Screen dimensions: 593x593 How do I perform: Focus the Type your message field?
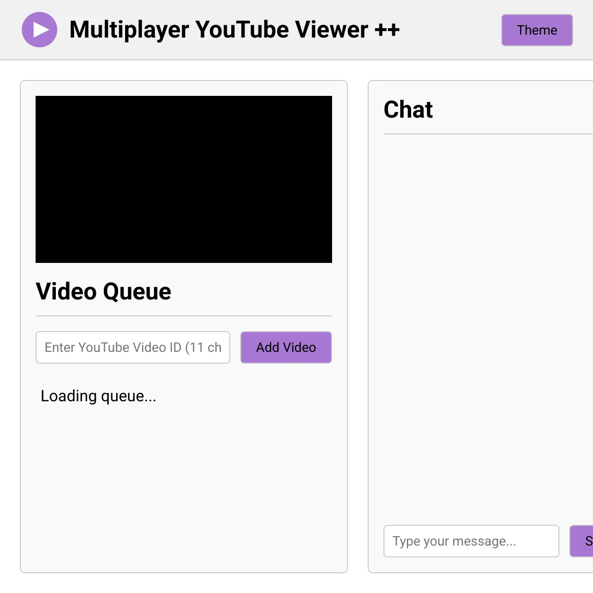(x=471, y=541)
